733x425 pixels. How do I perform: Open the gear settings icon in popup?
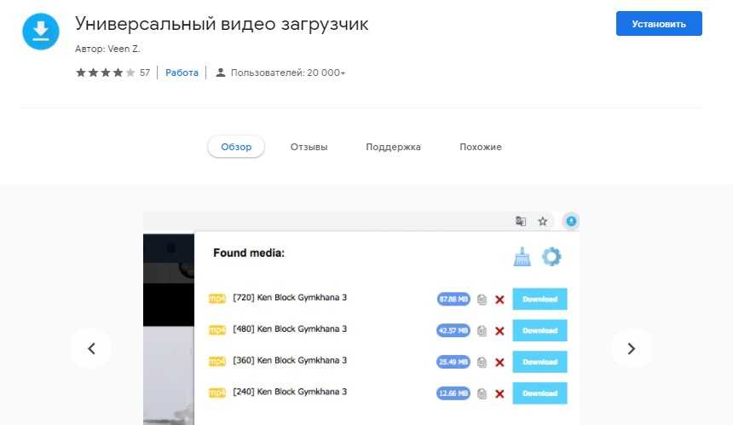coord(551,256)
